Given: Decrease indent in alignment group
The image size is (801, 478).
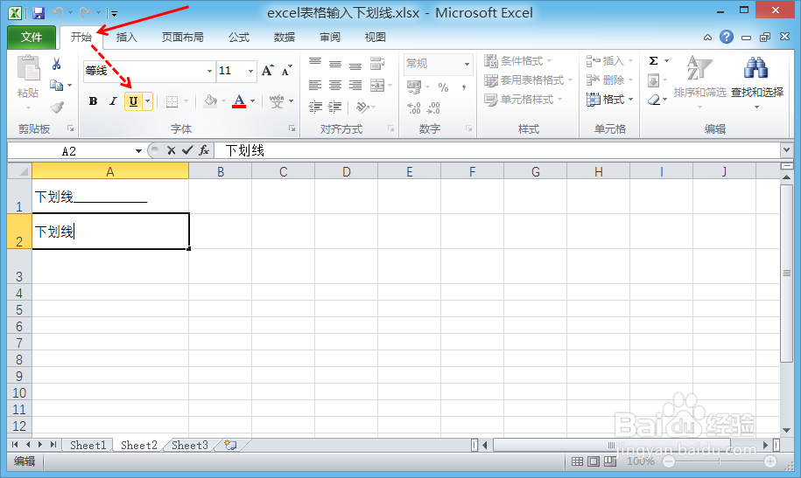Looking at the screenshot, I should pyautogui.click(x=315, y=107).
